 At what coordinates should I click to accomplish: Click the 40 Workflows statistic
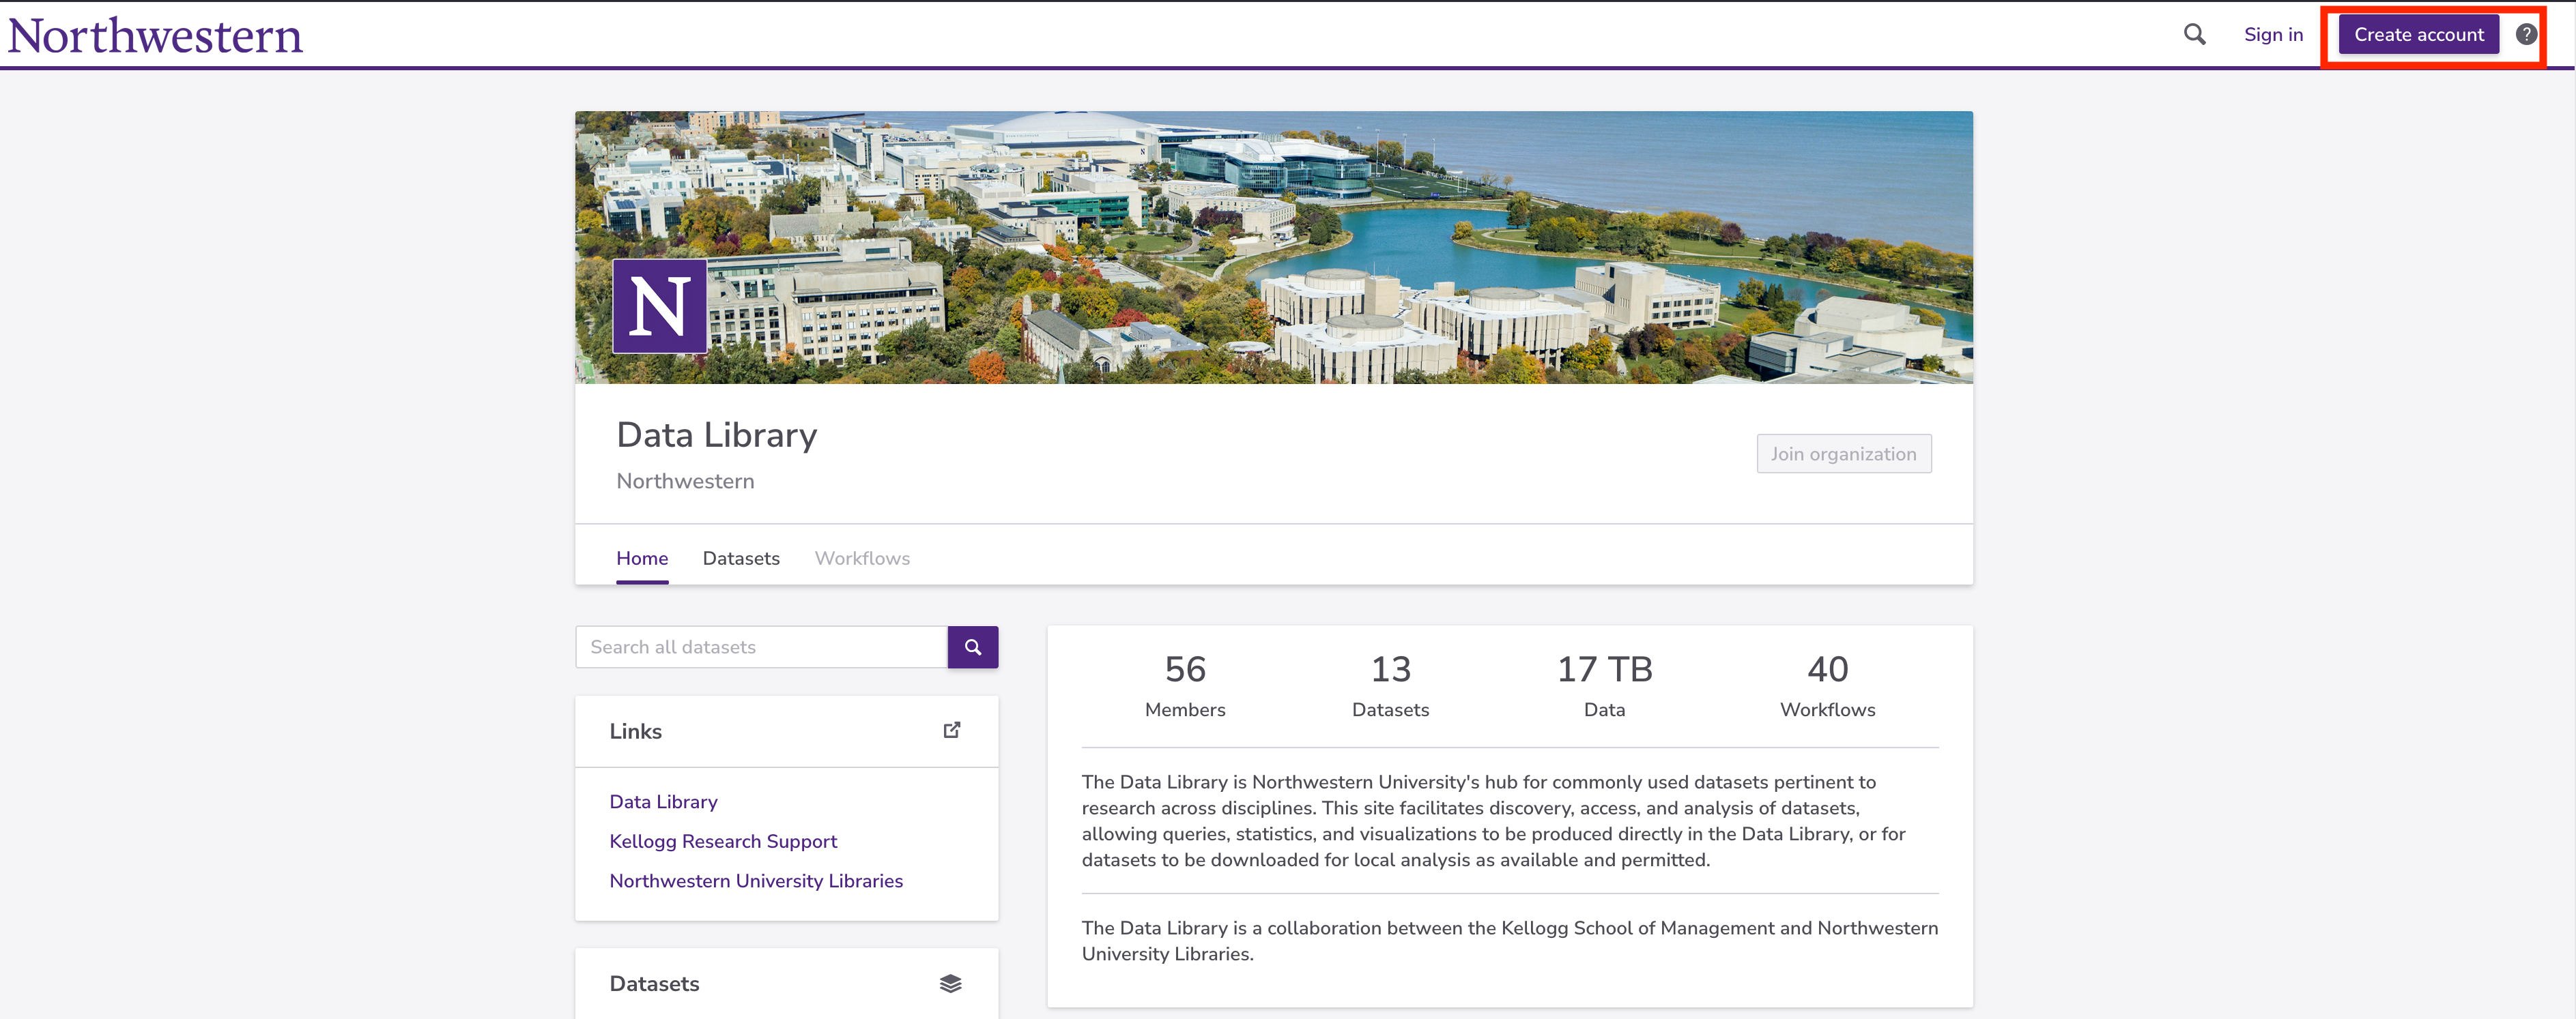pos(1827,686)
